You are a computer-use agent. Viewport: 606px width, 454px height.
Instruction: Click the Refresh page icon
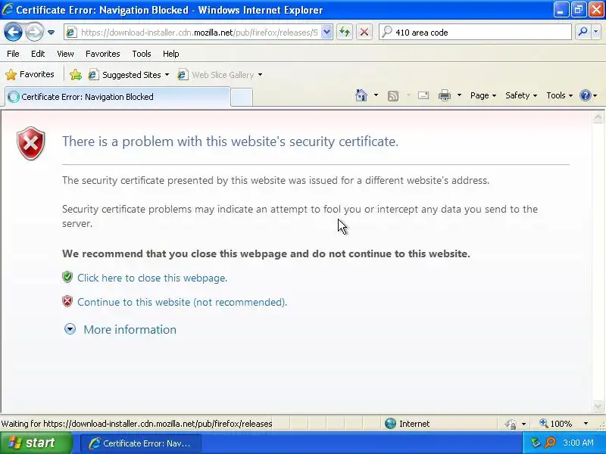[x=345, y=33]
